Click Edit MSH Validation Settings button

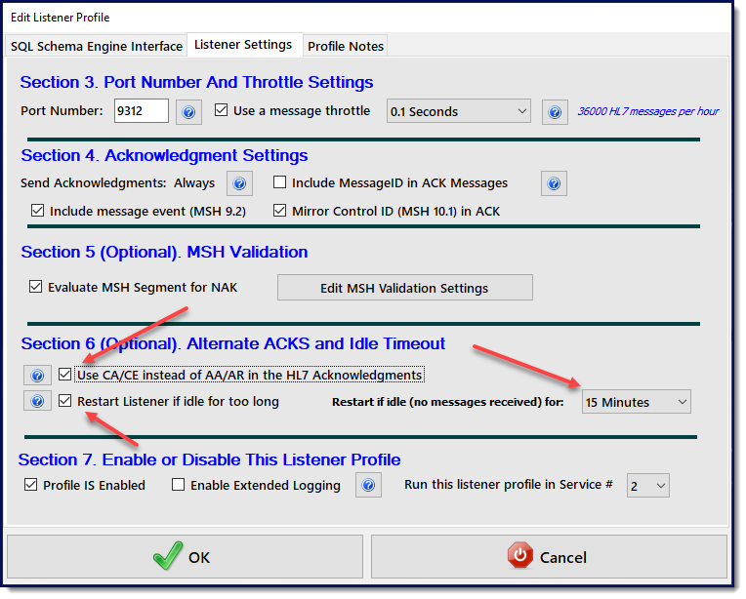coord(405,288)
